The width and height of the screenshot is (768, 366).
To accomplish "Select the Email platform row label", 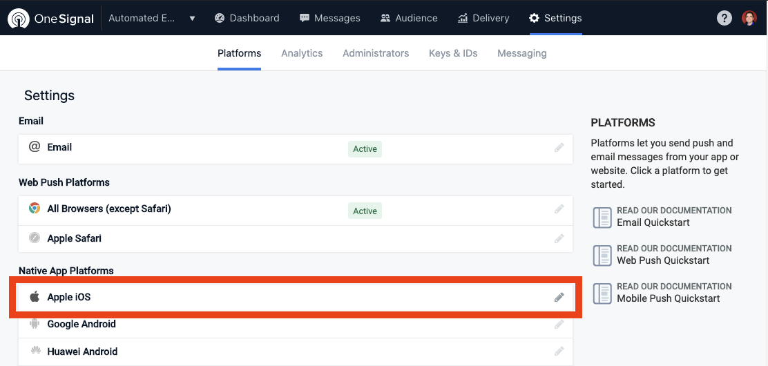I will pos(59,147).
